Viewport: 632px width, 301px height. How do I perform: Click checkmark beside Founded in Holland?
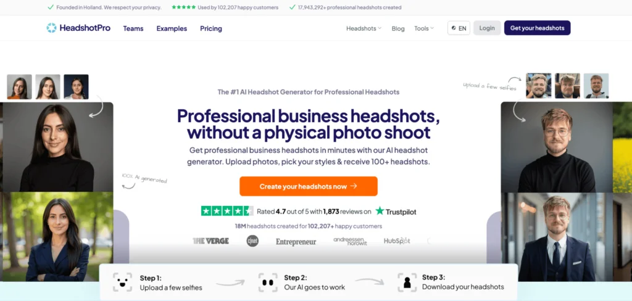[51, 7]
